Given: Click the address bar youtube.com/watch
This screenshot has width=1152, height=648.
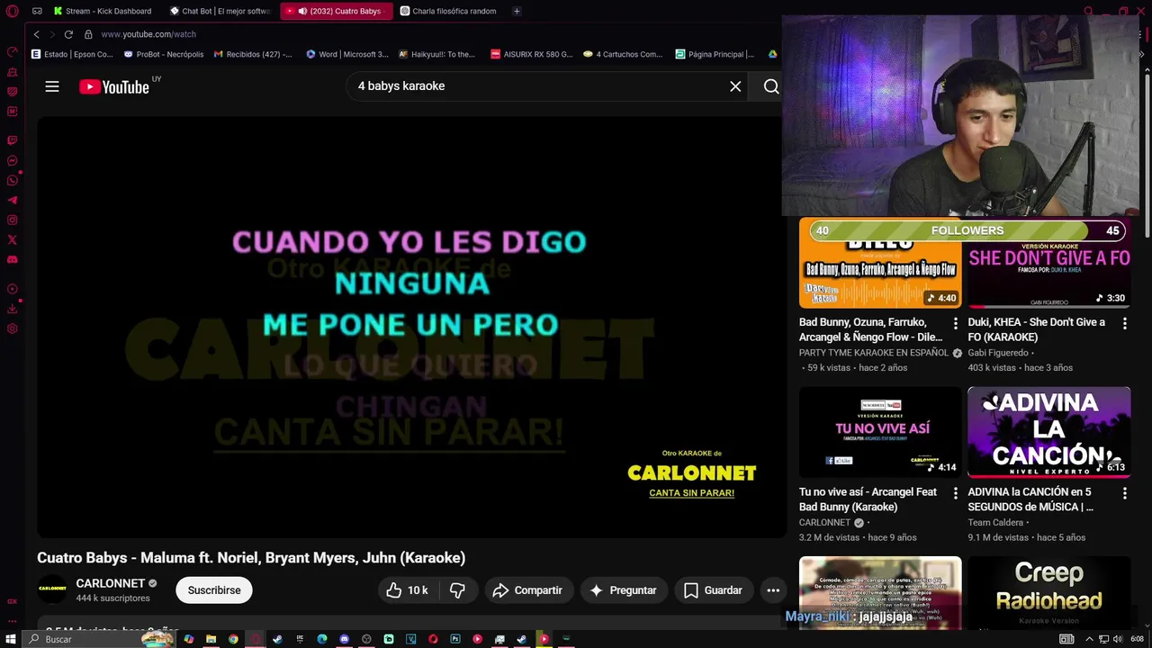Looking at the screenshot, I should click(x=148, y=34).
